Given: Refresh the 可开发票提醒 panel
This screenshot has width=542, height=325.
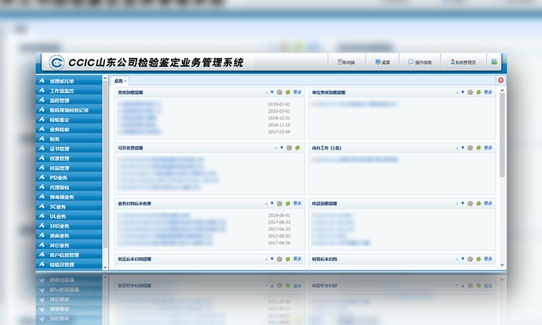Looking at the screenshot, I should [x=297, y=148].
